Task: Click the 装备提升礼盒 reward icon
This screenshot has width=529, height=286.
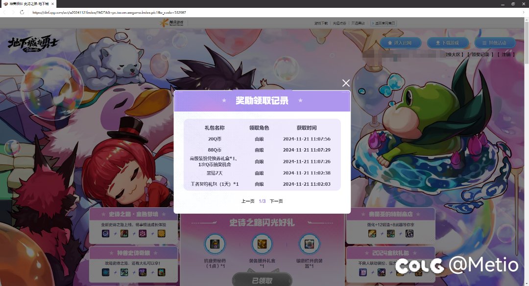Action: point(262,244)
